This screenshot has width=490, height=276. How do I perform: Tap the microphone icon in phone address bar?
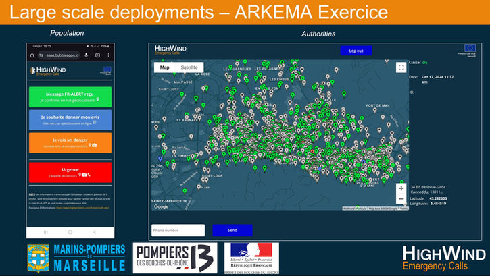pyautogui.click(x=87, y=55)
